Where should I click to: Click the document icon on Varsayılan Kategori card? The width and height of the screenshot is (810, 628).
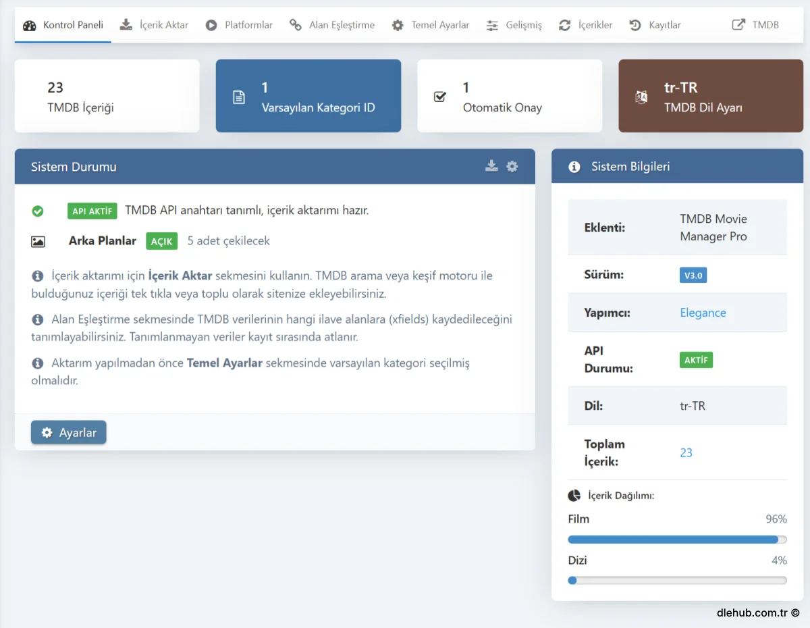tap(238, 97)
